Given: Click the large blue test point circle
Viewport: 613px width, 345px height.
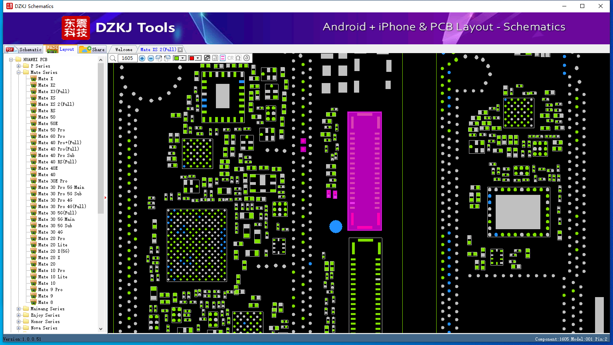Looking at the screenshot, I should (336, 226).
